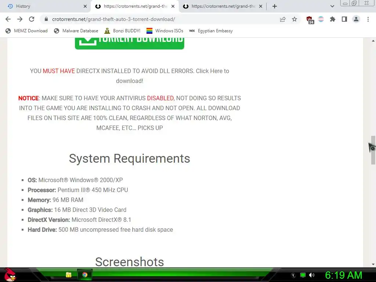Open the Angry Birds start button
This screenshot has width=376, height=282.
tap(10, 275)
